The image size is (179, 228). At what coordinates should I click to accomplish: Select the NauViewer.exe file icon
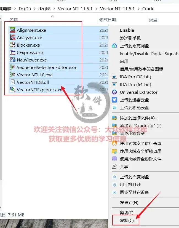click(x=13, y=60)
